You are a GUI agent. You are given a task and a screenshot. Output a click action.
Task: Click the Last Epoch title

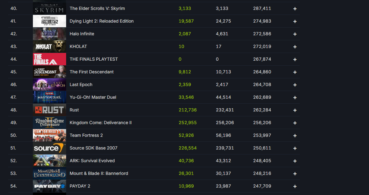point(81,84)
